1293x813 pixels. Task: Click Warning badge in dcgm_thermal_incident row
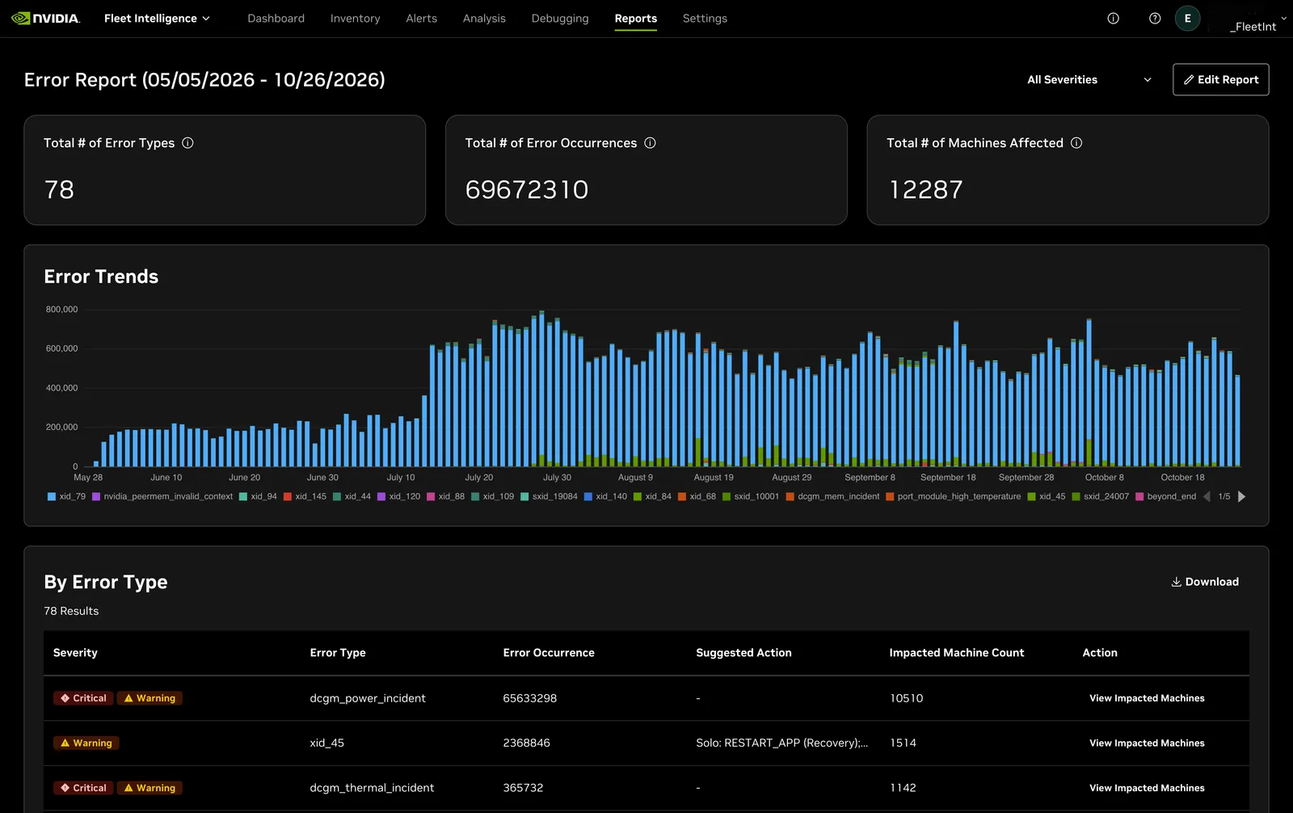(x=150, y=788)
